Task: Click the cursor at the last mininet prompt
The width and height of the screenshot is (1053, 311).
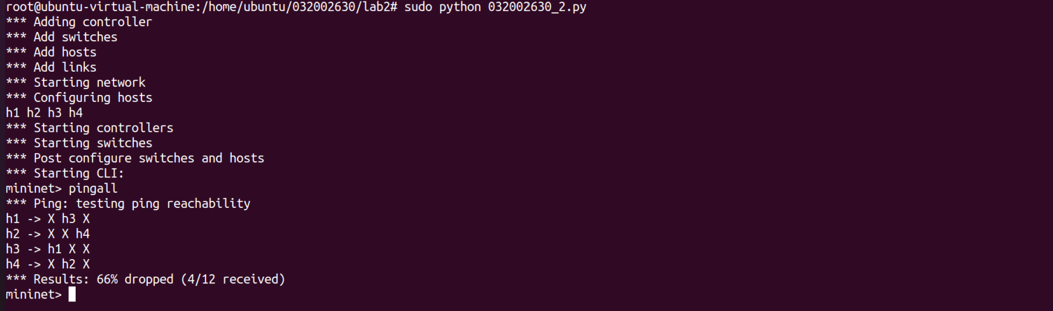Action: coord(72,295)
